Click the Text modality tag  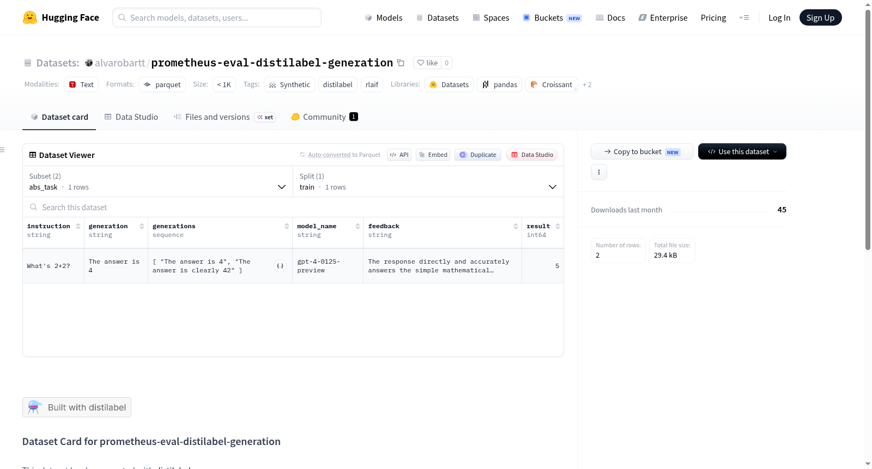click(x=81, y=84)
